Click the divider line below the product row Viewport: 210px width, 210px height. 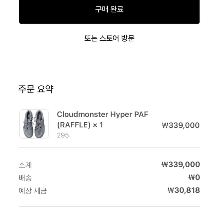[x=109, y=148]
